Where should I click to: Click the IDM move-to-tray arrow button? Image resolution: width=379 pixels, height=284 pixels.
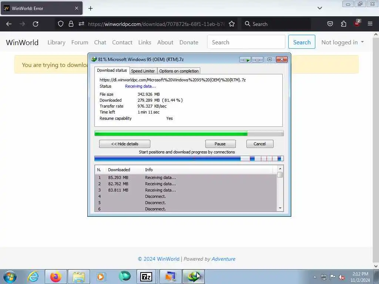click(246, 60)
